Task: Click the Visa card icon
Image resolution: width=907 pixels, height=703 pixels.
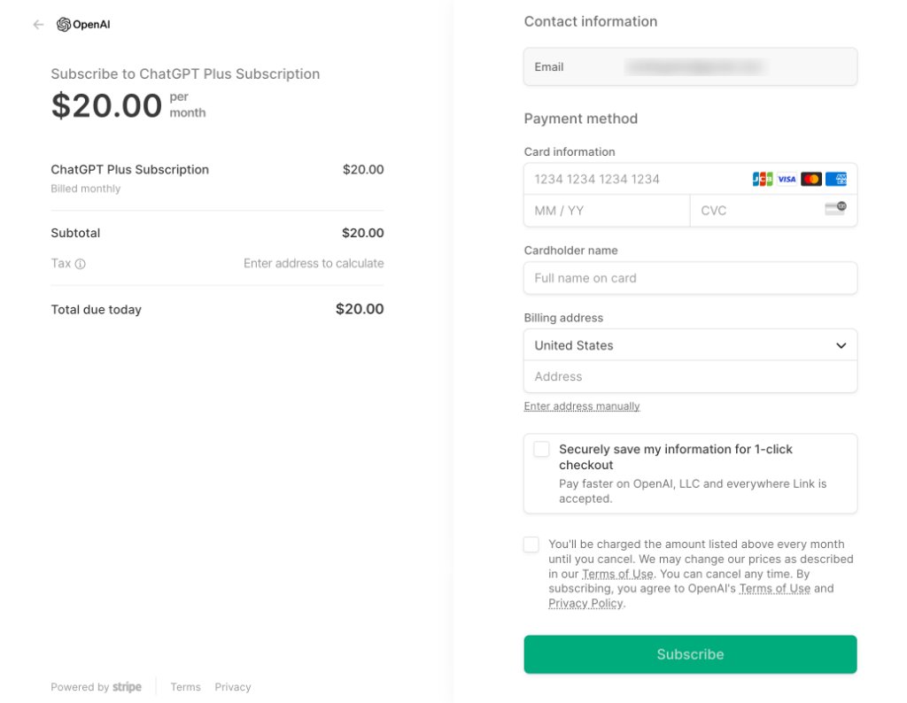Action: pos(787,179)
